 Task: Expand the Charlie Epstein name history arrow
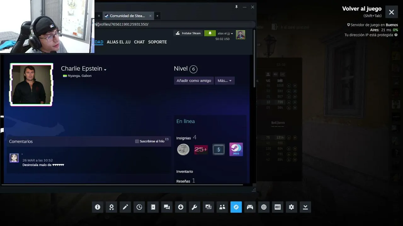coord(105,70)
